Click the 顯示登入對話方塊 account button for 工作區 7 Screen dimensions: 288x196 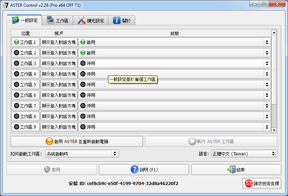coord(59,106)
